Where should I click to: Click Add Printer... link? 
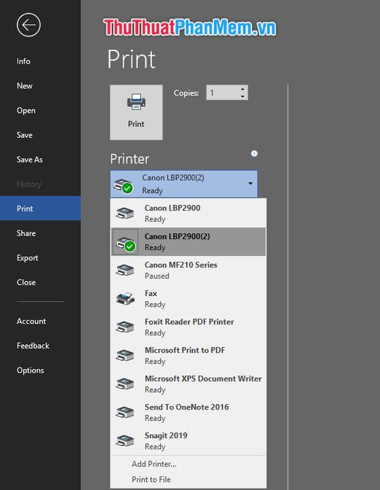coord(154,464)
